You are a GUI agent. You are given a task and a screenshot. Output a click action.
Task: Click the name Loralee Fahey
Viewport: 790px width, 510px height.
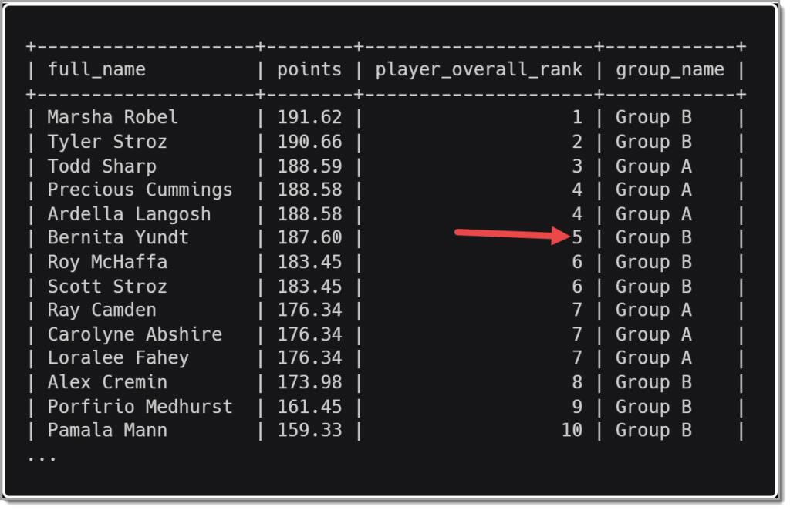(118, 358)
